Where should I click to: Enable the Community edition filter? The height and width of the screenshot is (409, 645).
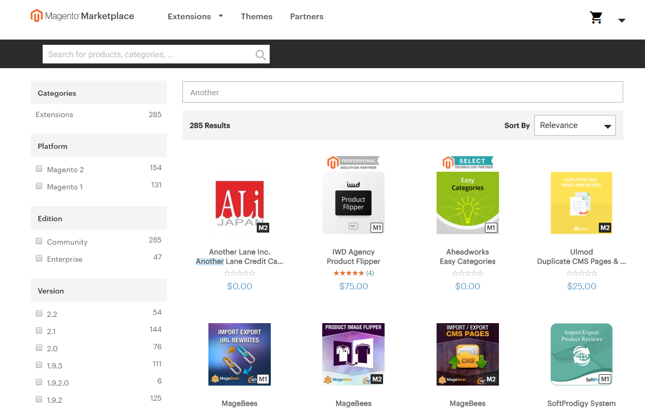pyautogui.click(x=39, y=241)
